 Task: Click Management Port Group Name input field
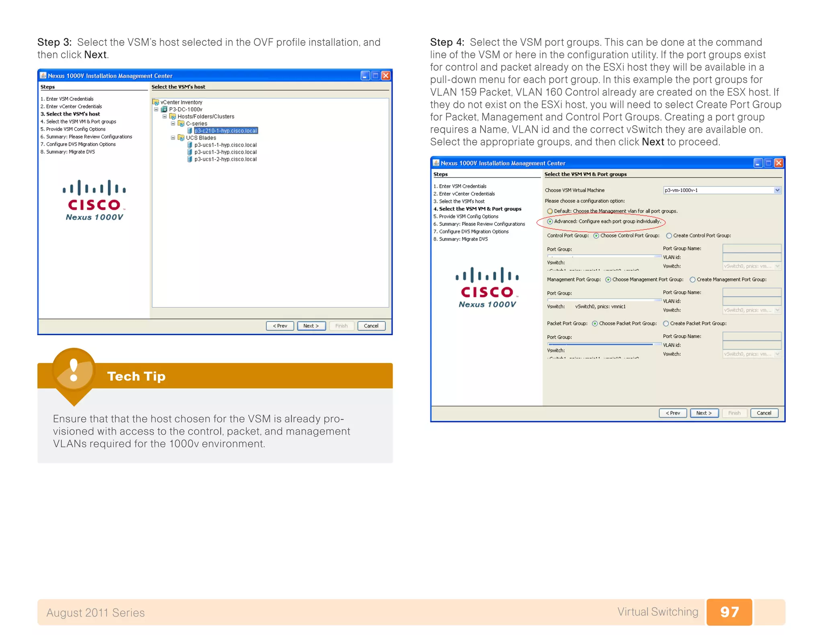coord(752,292)
